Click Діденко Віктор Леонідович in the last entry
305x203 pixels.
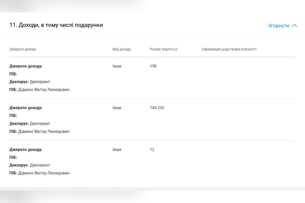44,173
